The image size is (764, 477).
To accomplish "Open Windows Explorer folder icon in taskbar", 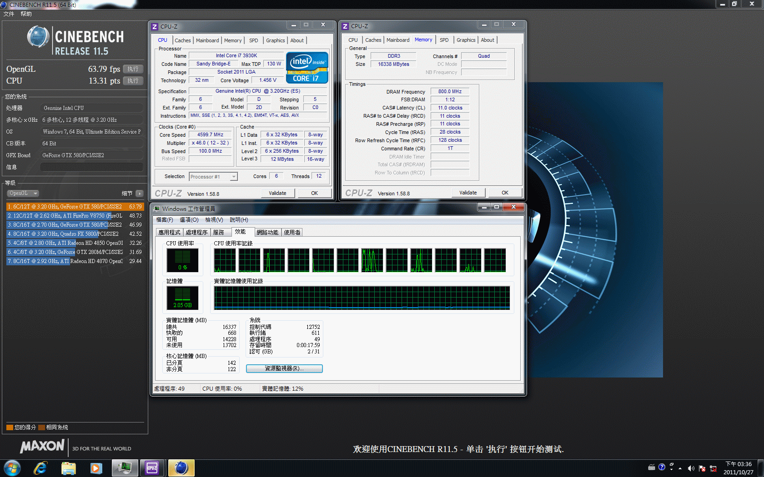I will tap(68, 468).
